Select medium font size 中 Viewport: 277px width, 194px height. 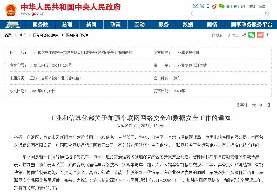260,105
